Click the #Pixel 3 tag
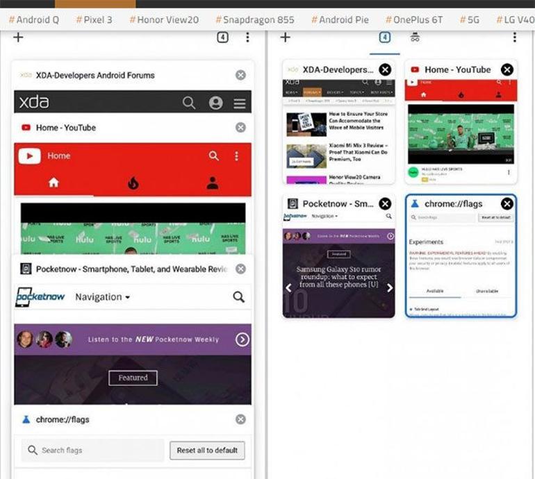535x479 pixels. click(x=94, y=19)
